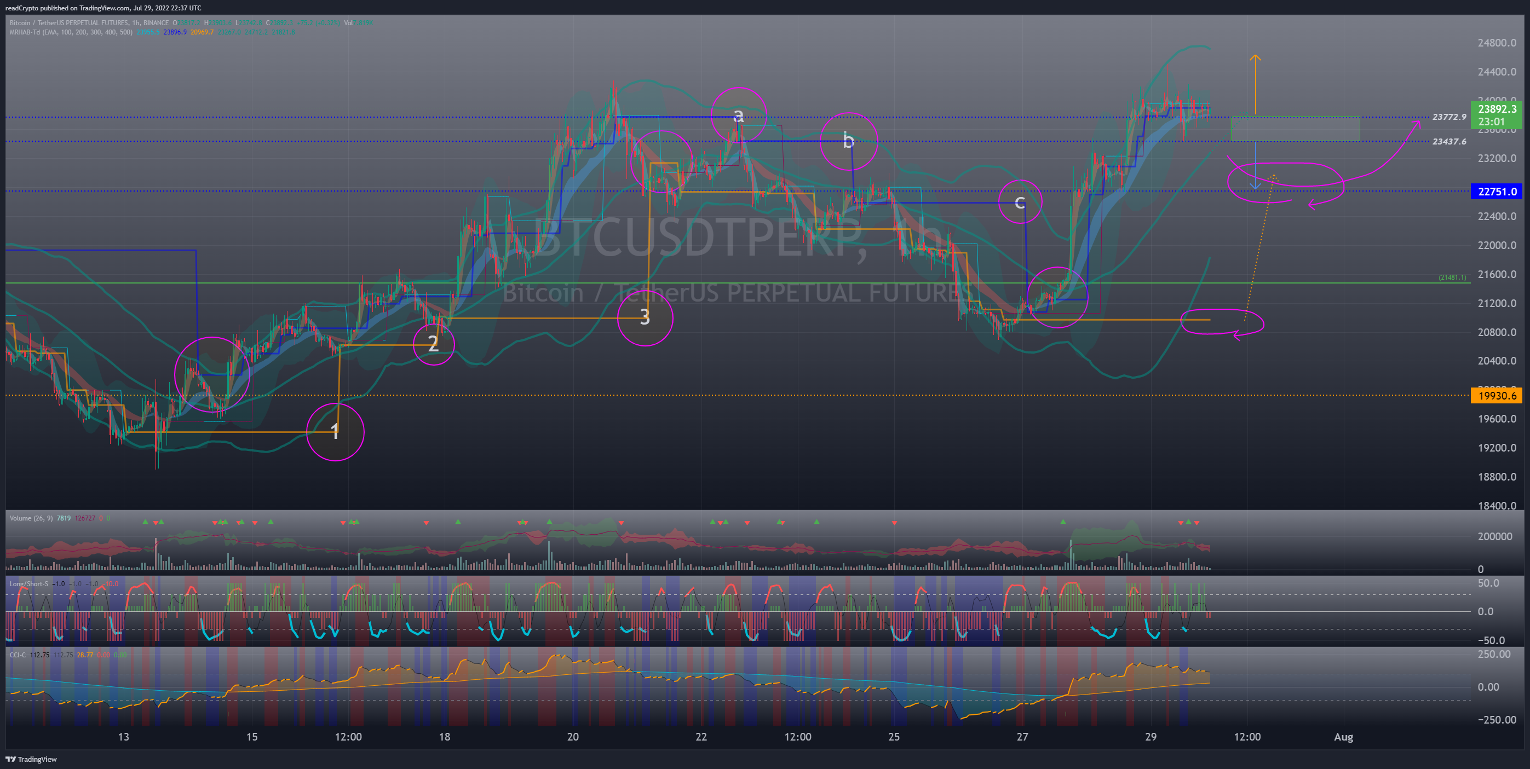Screen dimensions: 1530x769
Task: Open the TradingView.com link in header text
Action: [105, 8]
